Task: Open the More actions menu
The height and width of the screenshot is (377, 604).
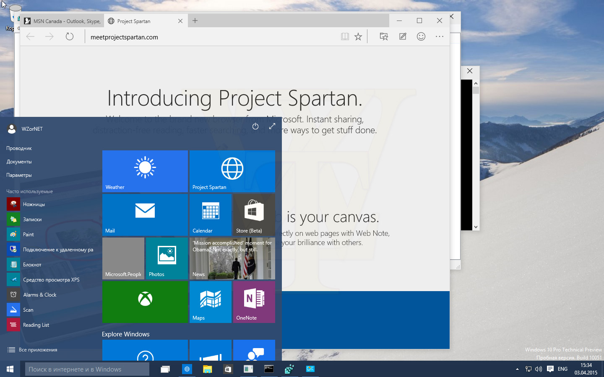Action: point(440,37)
